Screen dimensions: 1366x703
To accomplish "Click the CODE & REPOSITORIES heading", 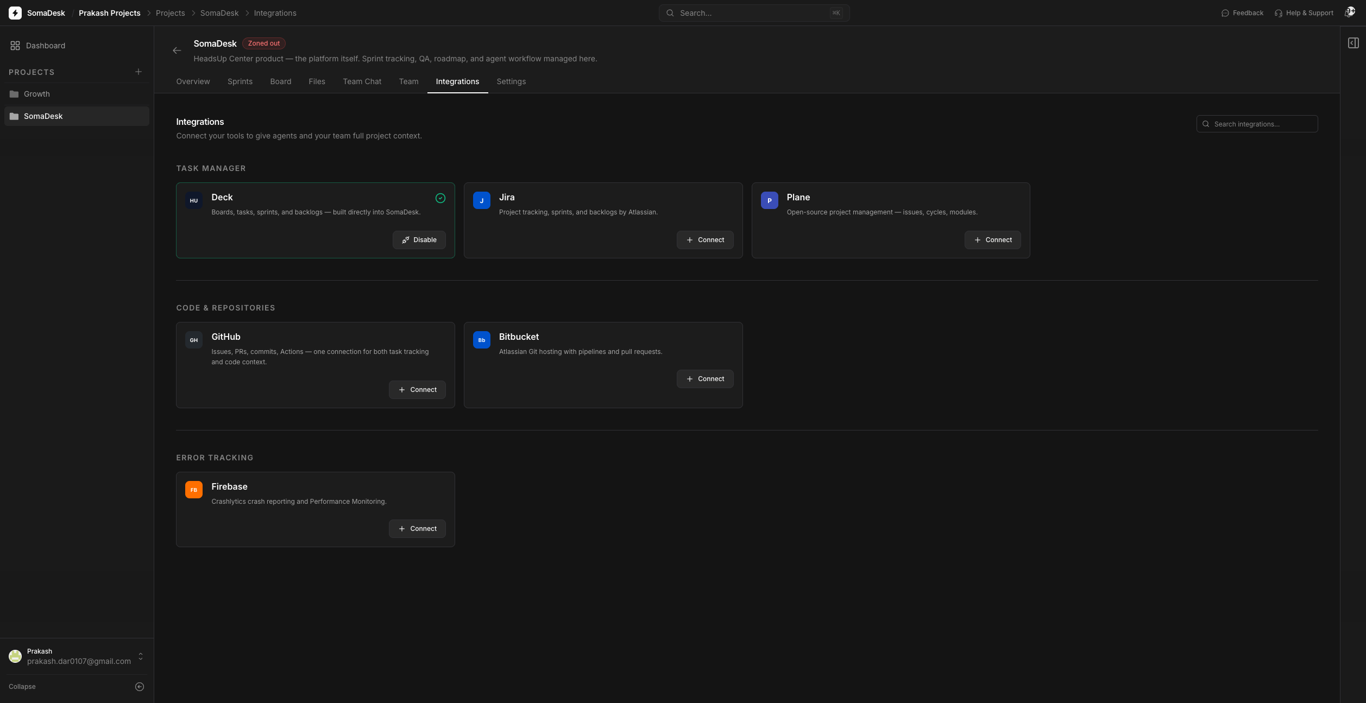I will tap(225, 308).
